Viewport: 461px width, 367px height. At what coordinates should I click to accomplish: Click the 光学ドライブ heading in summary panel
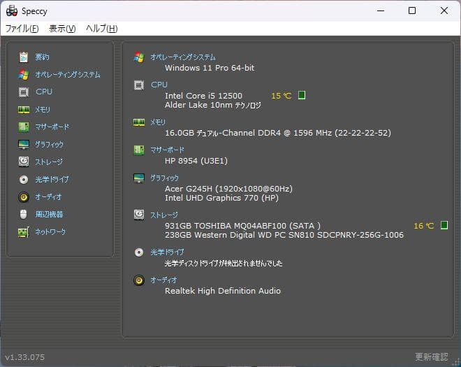click(x=167, y=252)
